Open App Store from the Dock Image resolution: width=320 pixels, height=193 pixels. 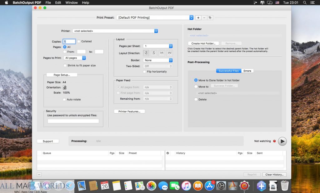click(210, 186)
